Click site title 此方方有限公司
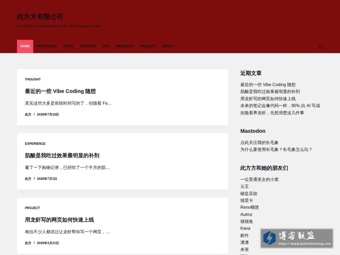 pos(40,17)
